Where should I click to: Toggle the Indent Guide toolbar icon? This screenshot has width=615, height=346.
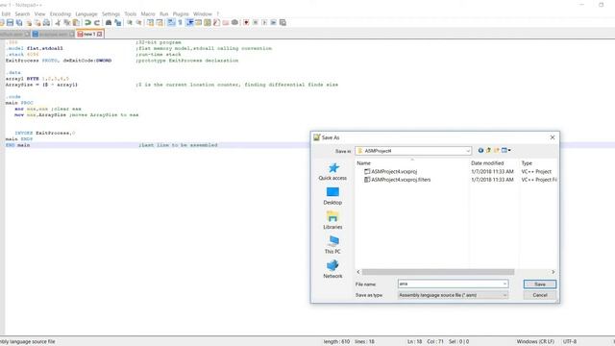[x=189, y=23]
